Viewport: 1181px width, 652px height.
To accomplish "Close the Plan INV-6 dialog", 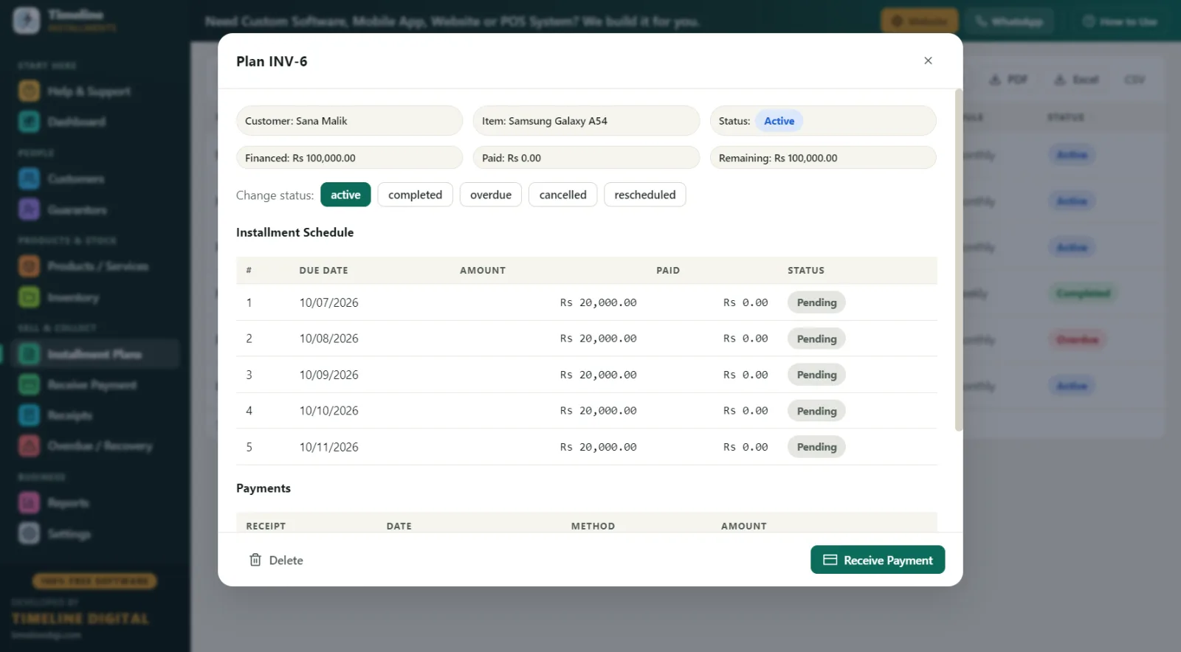I will click(x=928, y=60).
